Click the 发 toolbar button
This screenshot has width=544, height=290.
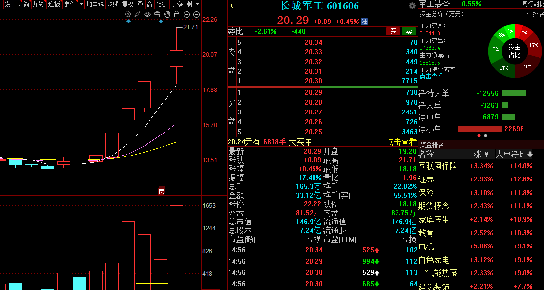tap(8, 4)
